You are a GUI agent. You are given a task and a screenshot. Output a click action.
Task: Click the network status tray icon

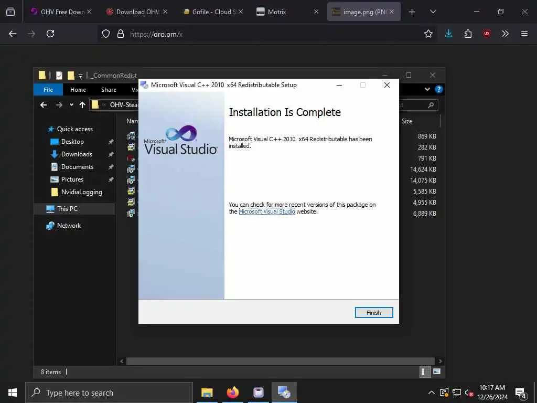click(x=457, y=393)
